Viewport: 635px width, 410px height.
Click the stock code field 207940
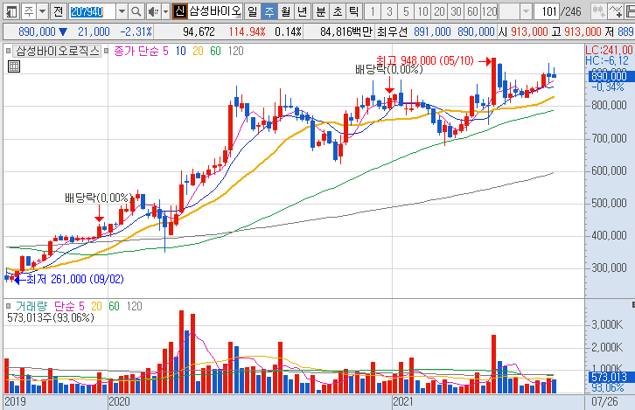click(x=93, y=11)
